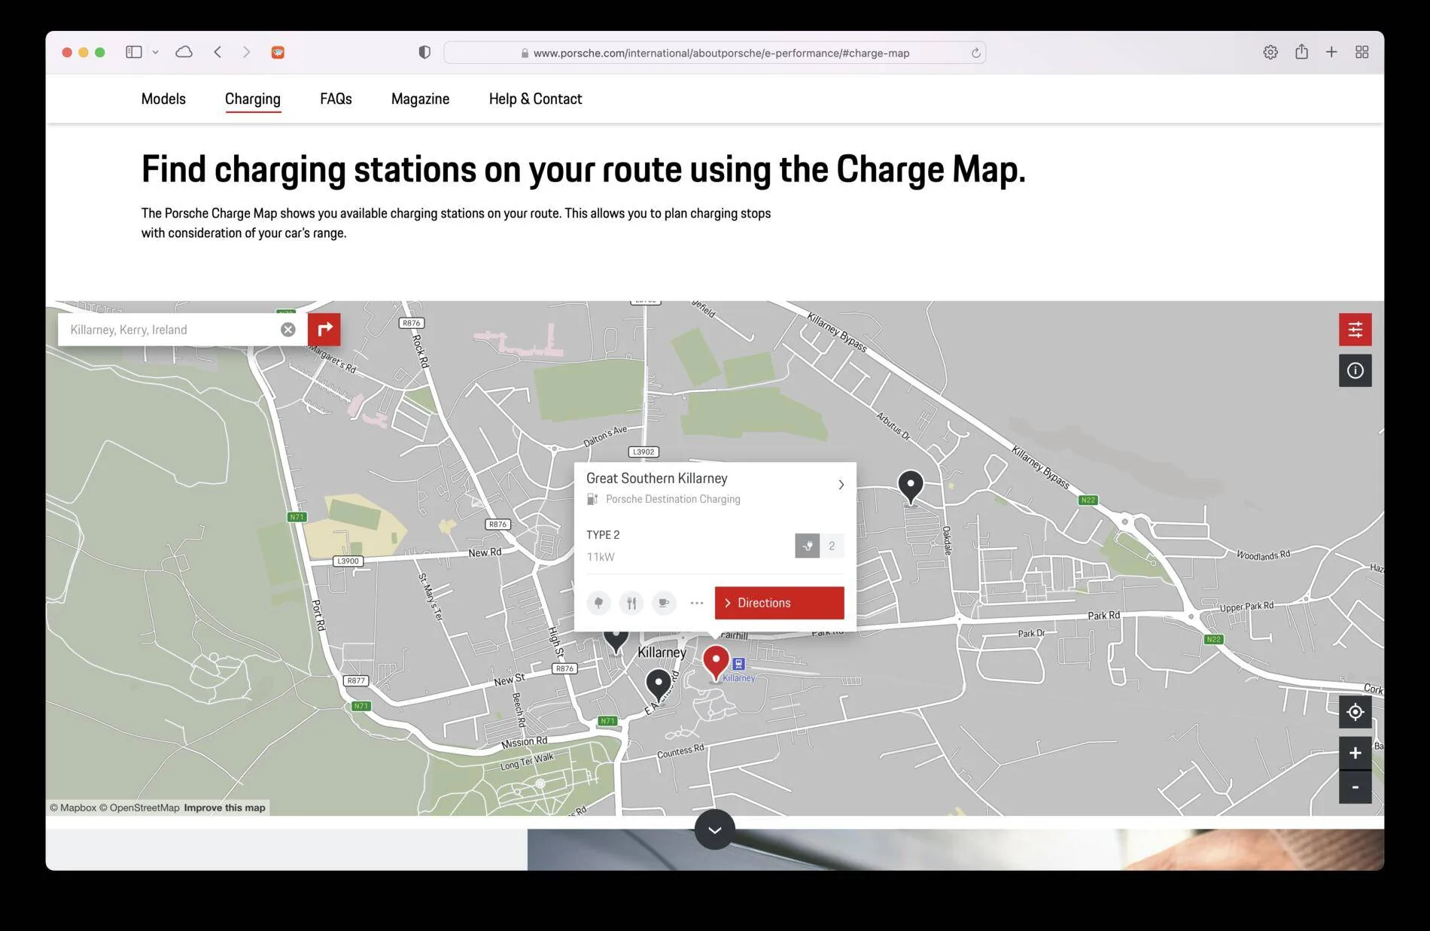Click the coffee cup amenity icon
The width and height of the screenshot is (1430, 931).
click(x=664, y=603)
